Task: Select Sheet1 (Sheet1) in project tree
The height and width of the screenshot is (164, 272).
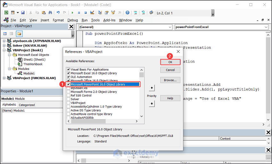Action: click(x=34, y=60)
